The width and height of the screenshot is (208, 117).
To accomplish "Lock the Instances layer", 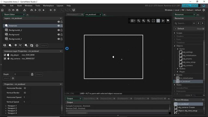I will (61, 26).
